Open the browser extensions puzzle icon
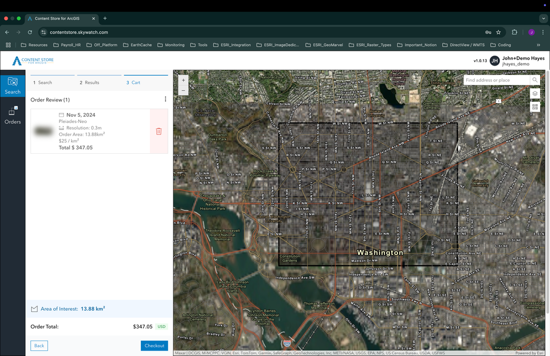 (x=515, y=32)
